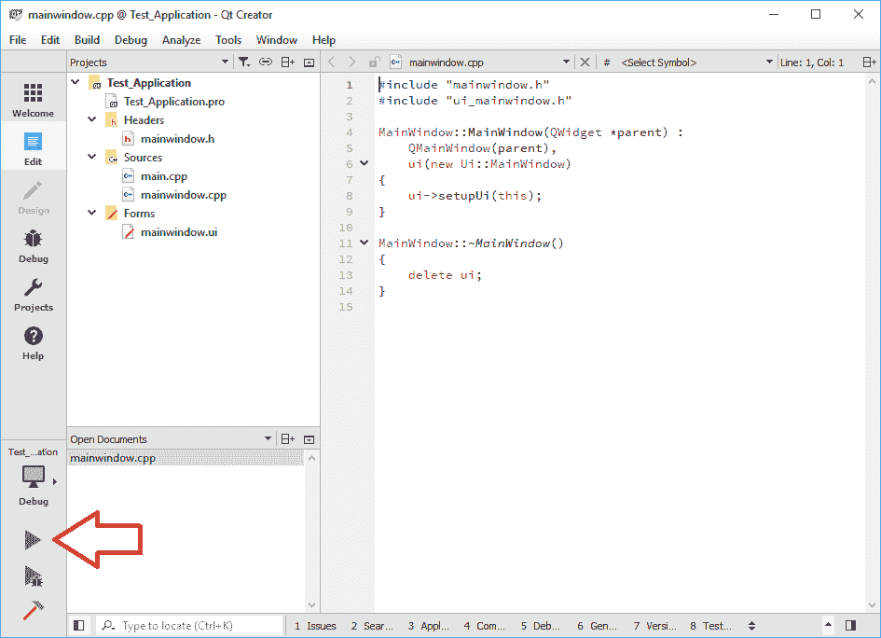Toggle the right sidebar in the status bar

[x=850, y=626]
